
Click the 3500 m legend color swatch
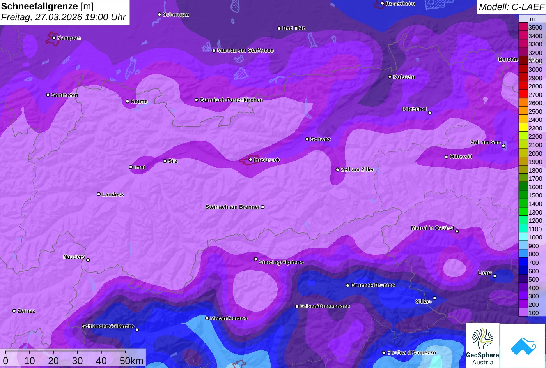point(523,27)
